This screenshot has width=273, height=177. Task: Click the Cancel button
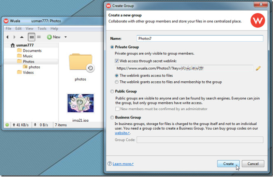click(x=253, y=164)
